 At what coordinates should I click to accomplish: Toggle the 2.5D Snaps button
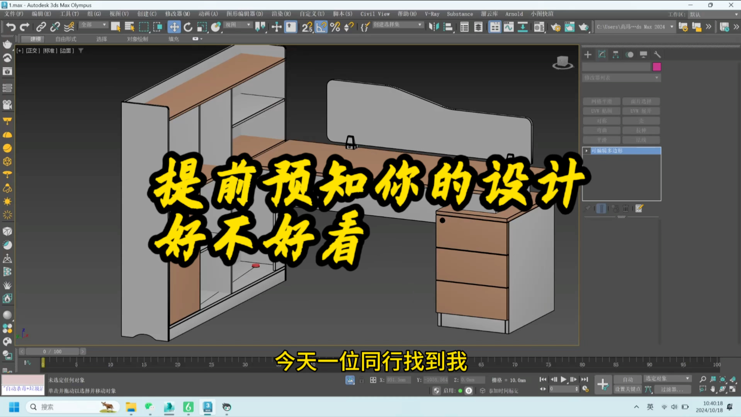[x=307, y=27]
